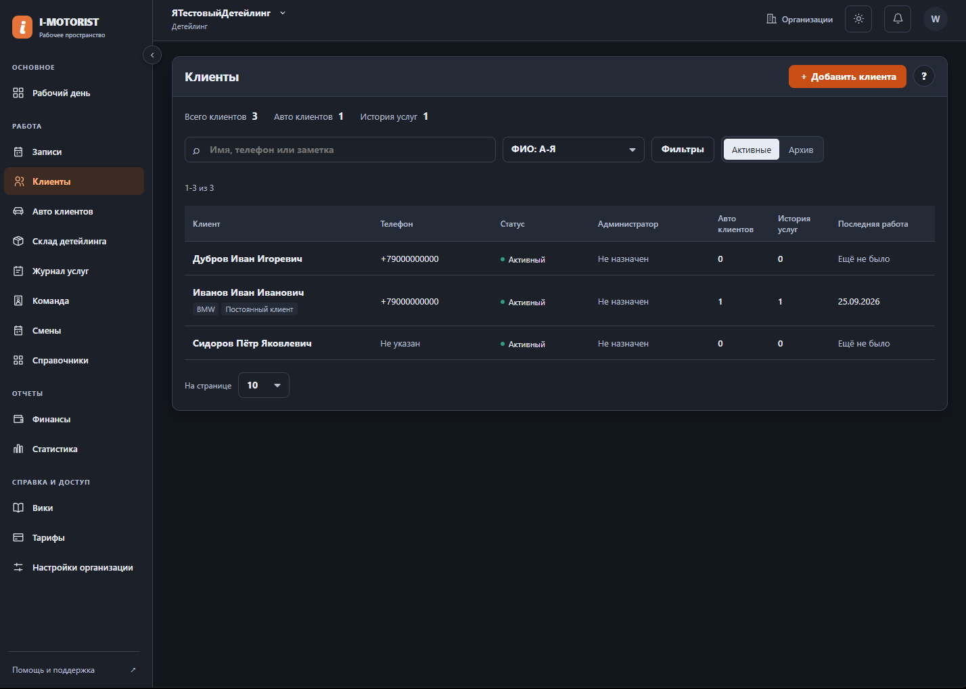966x689 pixels.
Task: Click the search magnifier icon
Action: pos(196,150)
